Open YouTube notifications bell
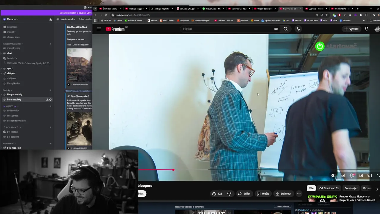Screen dimensions: 380x214 point(367,29)
